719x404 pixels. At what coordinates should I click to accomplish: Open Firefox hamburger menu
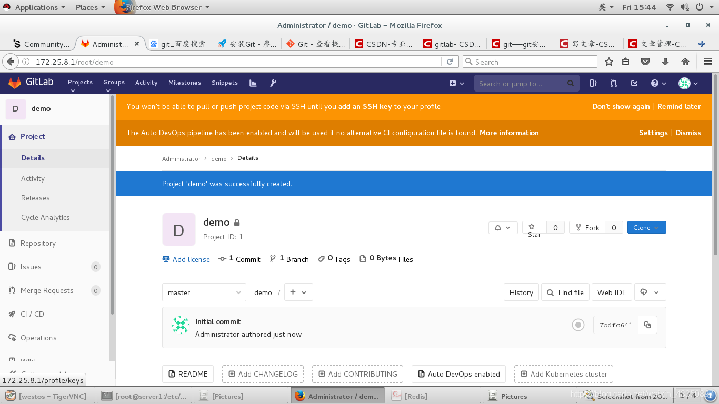[708, 62]
